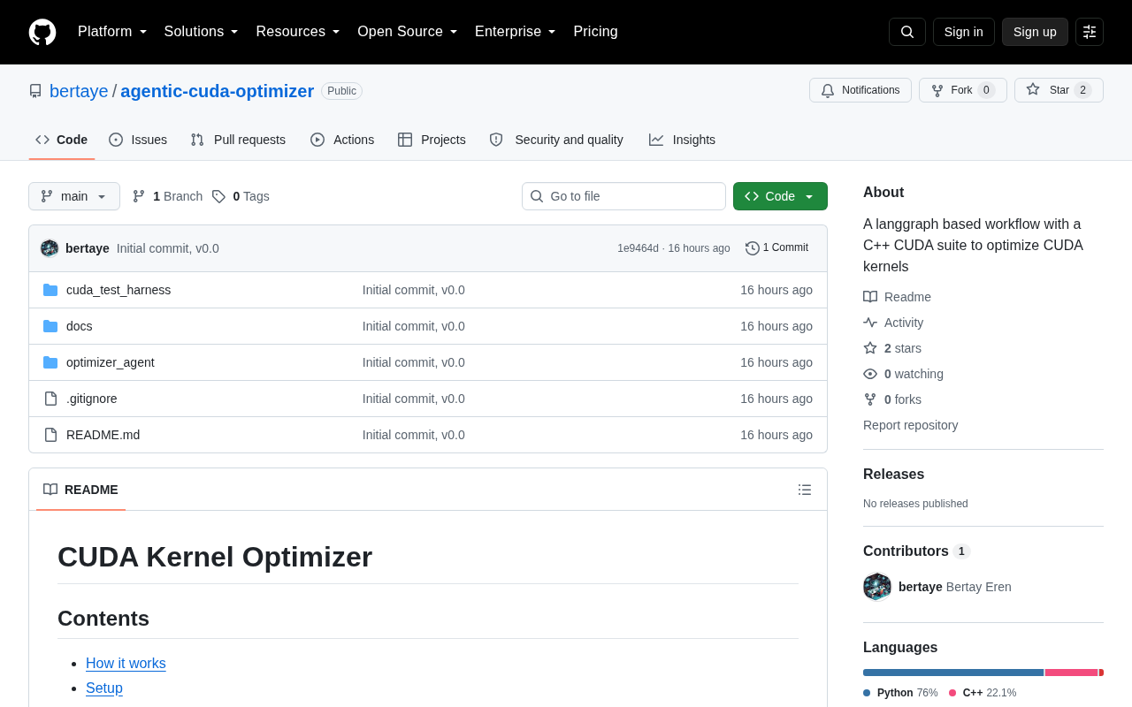Viewport: 1132px width, 707px height.
Task: Jump to the Setup section
Action: (x=104, y=688)
